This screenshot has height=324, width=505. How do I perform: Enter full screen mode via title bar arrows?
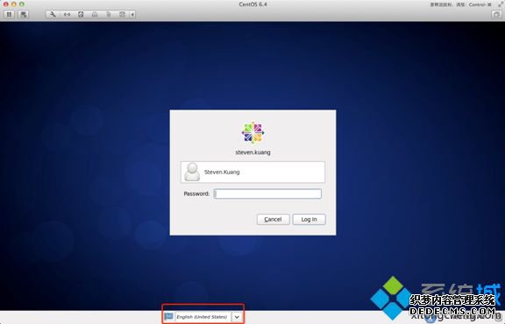point(501,4)
